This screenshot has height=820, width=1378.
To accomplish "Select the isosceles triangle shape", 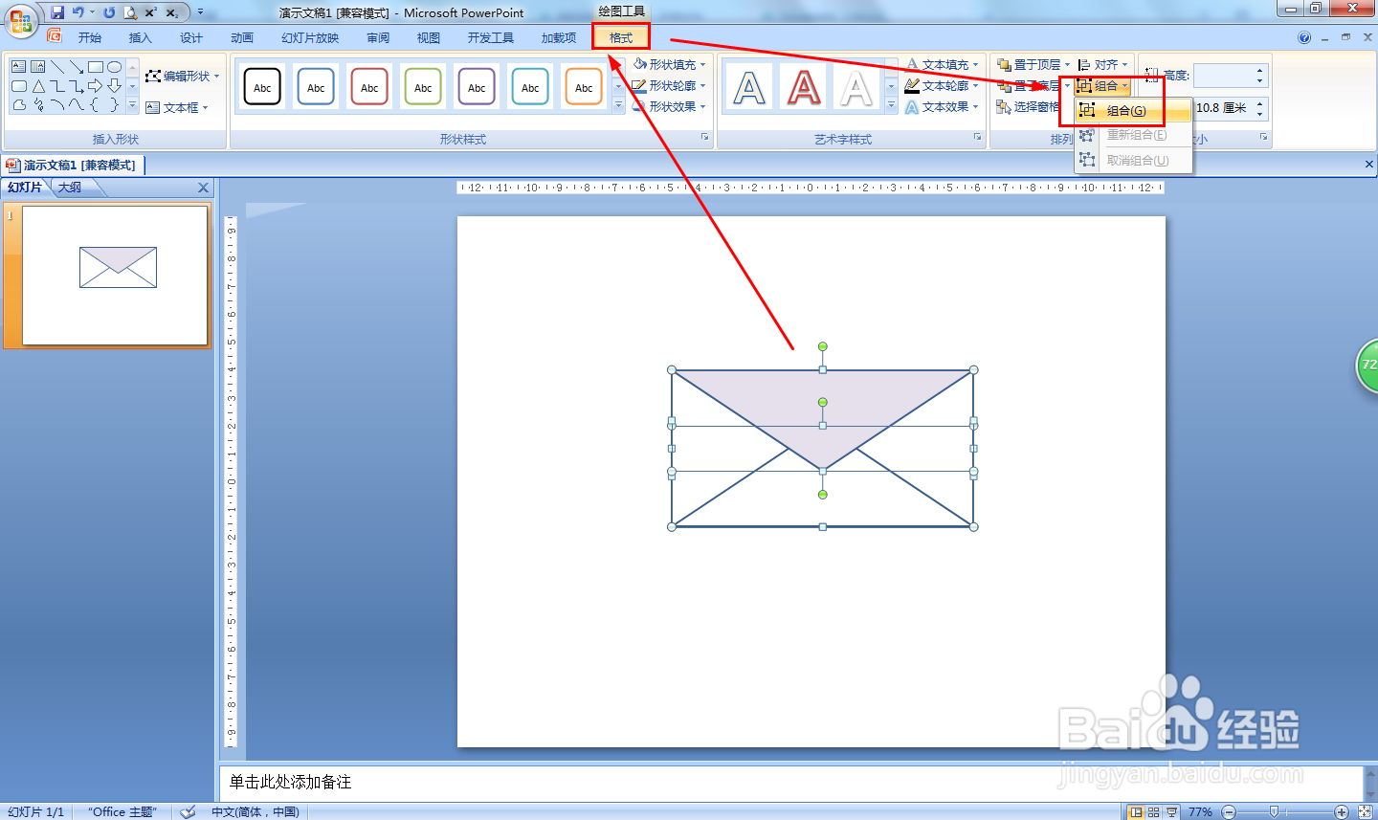I will 38,86.
